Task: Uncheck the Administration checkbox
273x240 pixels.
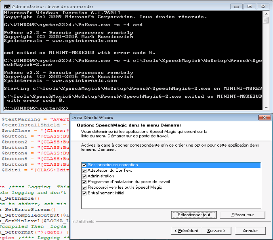Action: pyautogui.click(x=84, y=176)
